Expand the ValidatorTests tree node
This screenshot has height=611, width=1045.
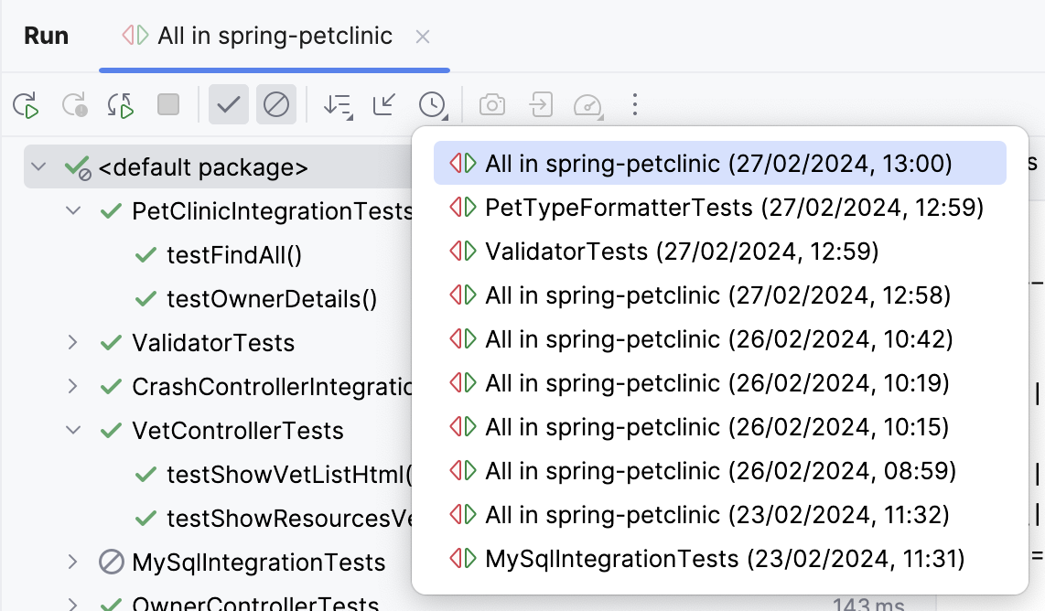72,343
